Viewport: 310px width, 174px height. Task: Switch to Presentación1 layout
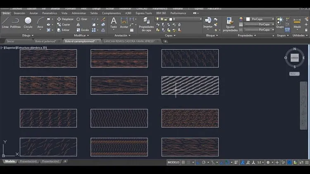pos(28,161)
